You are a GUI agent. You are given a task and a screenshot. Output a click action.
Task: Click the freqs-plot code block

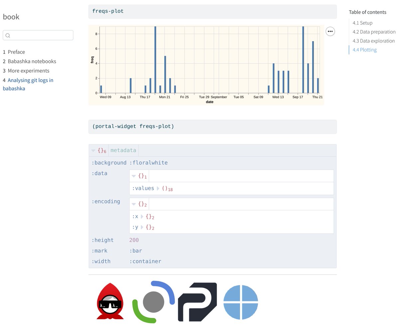coord(212,11)
